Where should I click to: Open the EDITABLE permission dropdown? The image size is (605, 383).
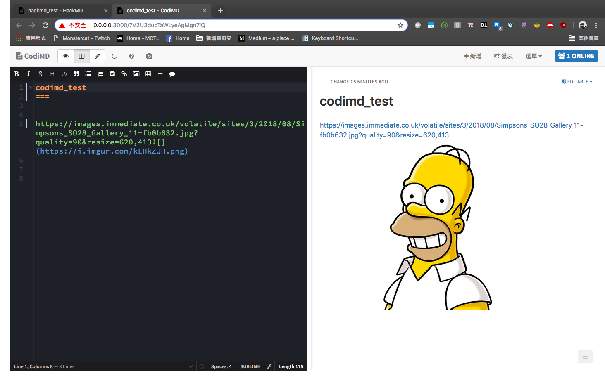(577, 82)
